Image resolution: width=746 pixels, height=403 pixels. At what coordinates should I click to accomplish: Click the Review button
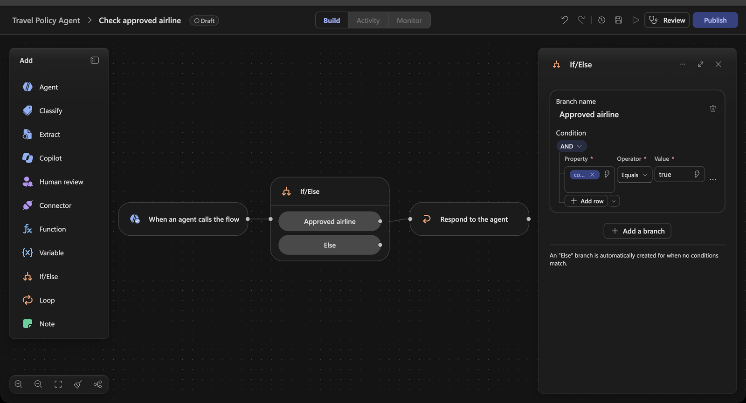667,20
